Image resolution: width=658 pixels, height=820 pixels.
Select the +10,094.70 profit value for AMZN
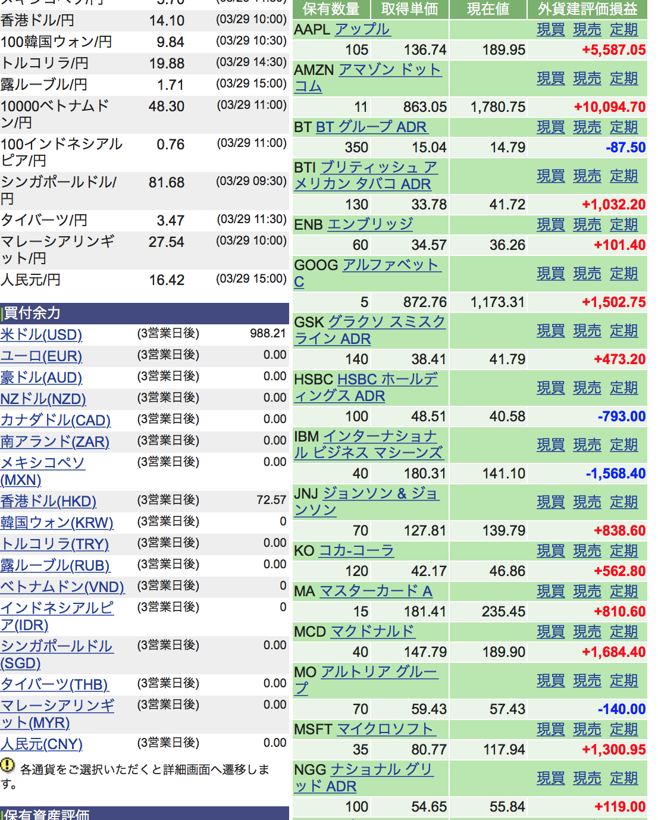pos(610,107)
